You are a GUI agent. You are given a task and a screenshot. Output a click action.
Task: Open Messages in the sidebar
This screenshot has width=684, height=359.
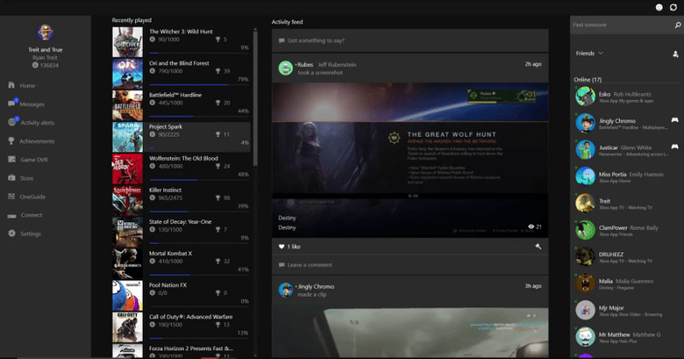[26, 104]
